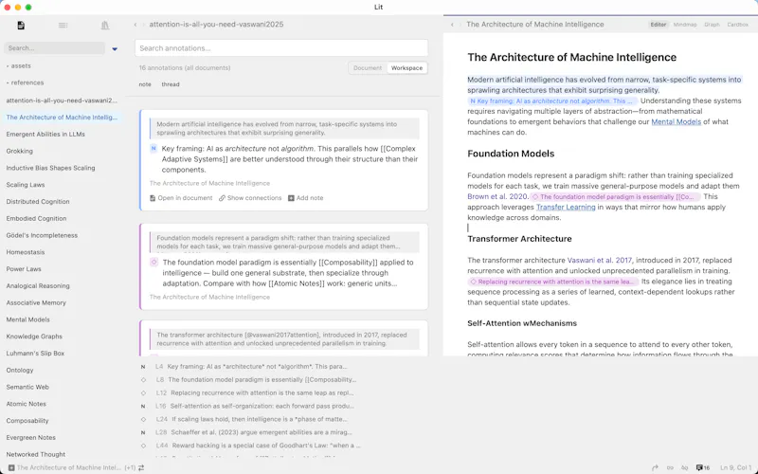Open the Scaling Laws note
This screenshot has height=474, width=758.
[x=26, y=185]
